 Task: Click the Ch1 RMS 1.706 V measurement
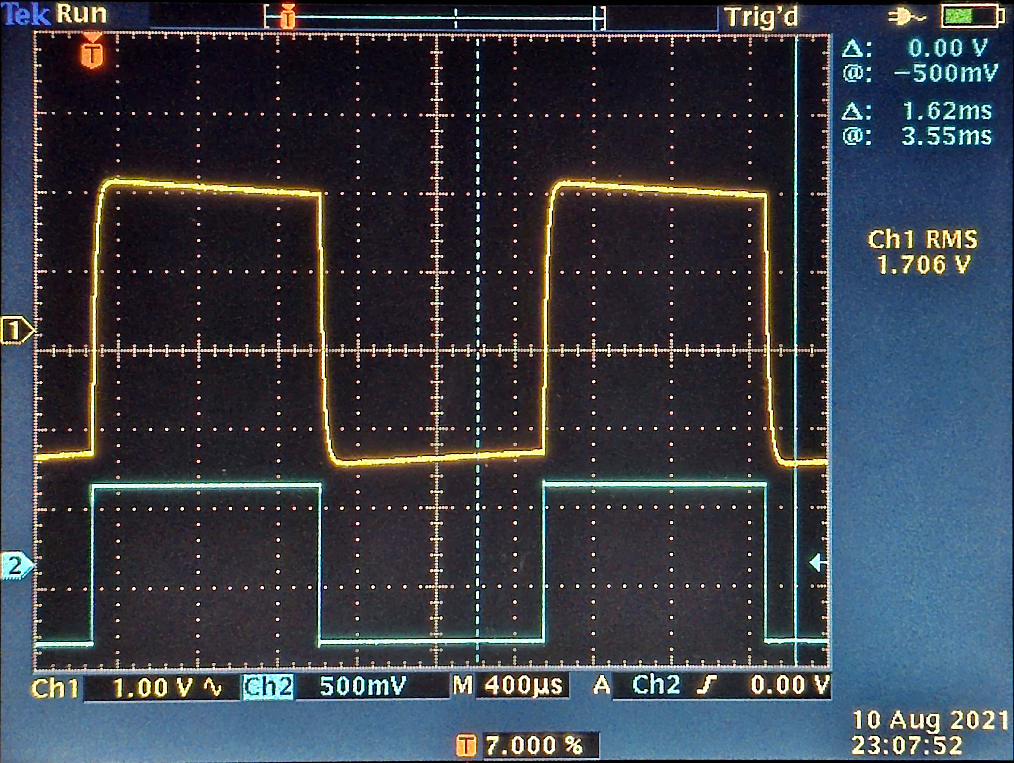(922, 252)
